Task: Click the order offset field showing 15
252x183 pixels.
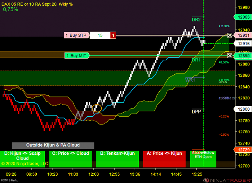Action: (x=100, y=35)
